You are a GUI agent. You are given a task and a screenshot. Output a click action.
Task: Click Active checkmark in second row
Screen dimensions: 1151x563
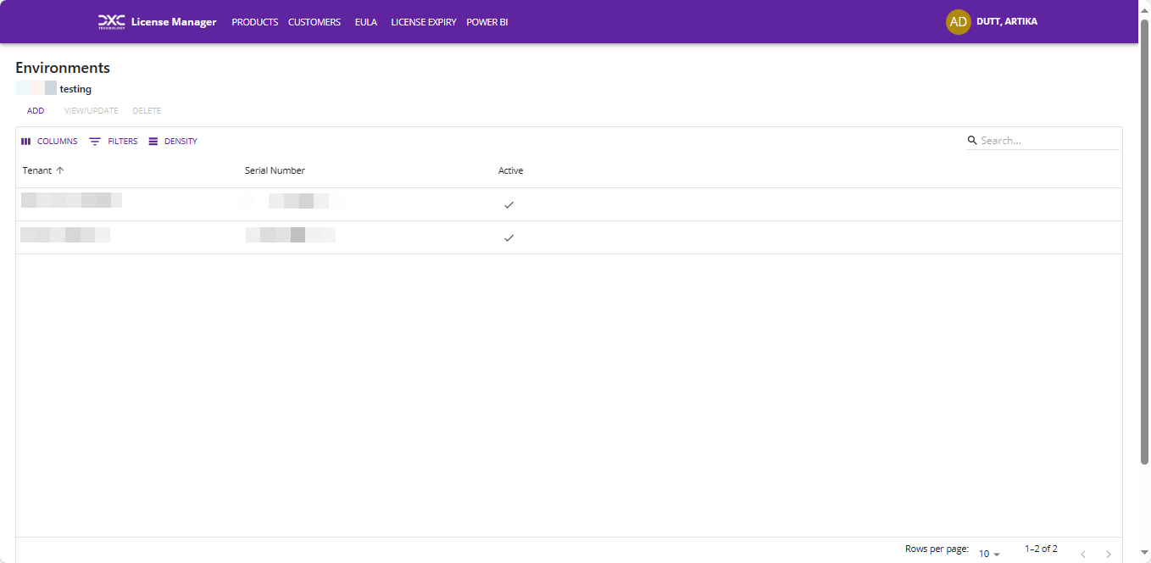(x=509, y=237)
